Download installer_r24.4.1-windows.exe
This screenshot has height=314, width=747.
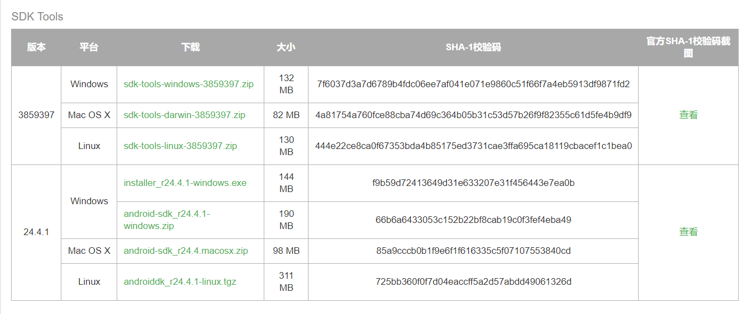(185, 183)
